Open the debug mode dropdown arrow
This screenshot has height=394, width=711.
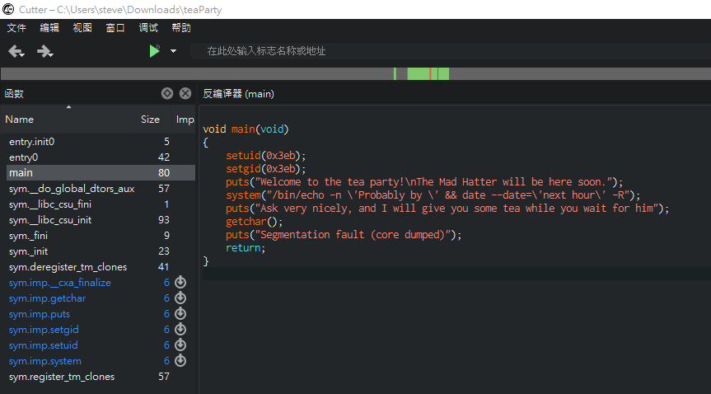pos(173,51)
